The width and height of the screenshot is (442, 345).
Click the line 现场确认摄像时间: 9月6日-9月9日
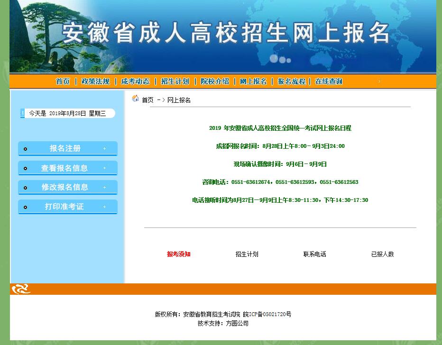[x=280, y=164]
